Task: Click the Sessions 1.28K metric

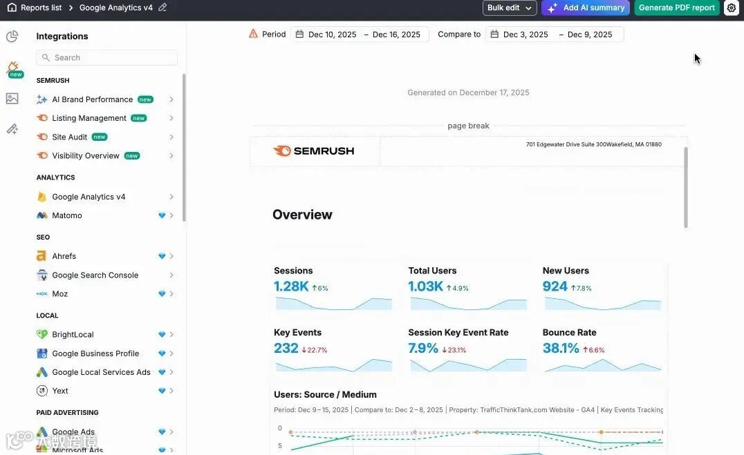Action: [291, 287]
